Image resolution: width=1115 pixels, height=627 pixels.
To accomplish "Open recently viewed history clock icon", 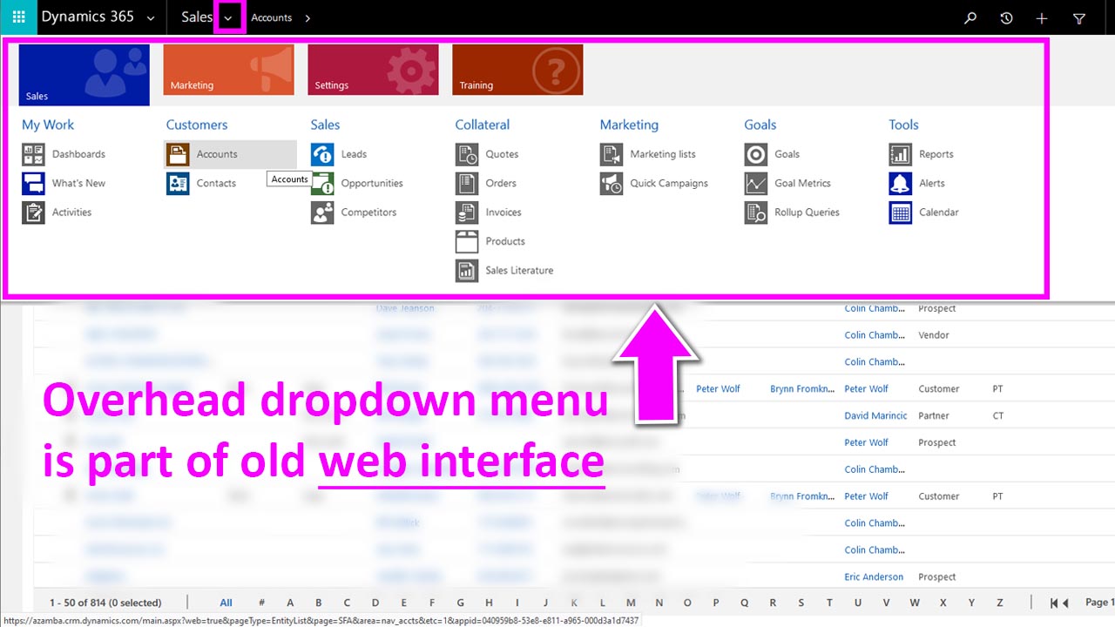I will point(1006,17).
